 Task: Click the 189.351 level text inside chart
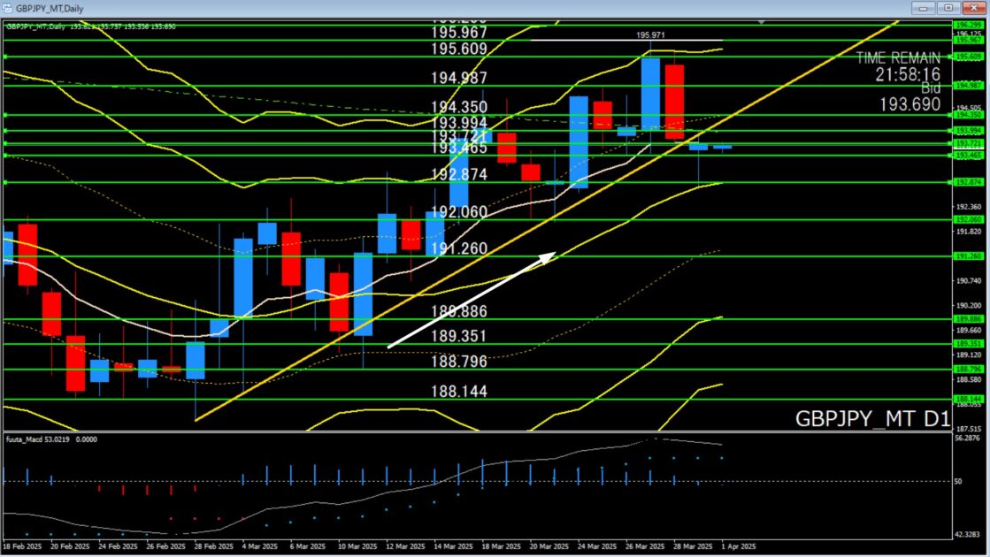click(x=459, y=337)
